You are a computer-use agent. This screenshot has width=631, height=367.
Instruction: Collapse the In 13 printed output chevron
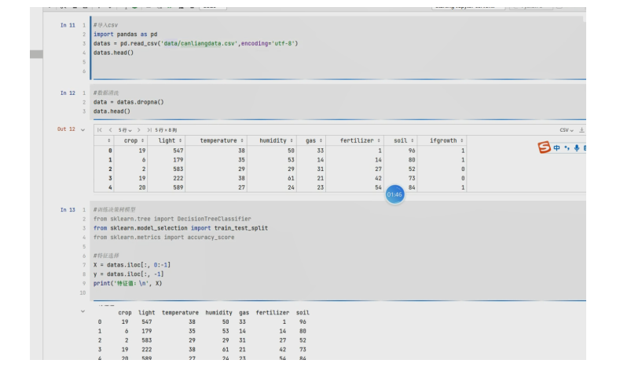click(83, 311)
